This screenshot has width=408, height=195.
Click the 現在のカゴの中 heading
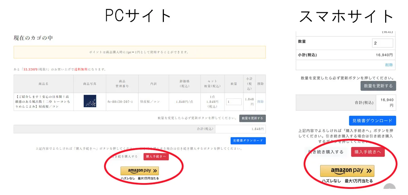tap(33, 38)
